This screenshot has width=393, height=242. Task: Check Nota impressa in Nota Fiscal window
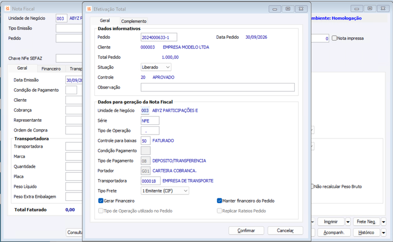[334, 38]
